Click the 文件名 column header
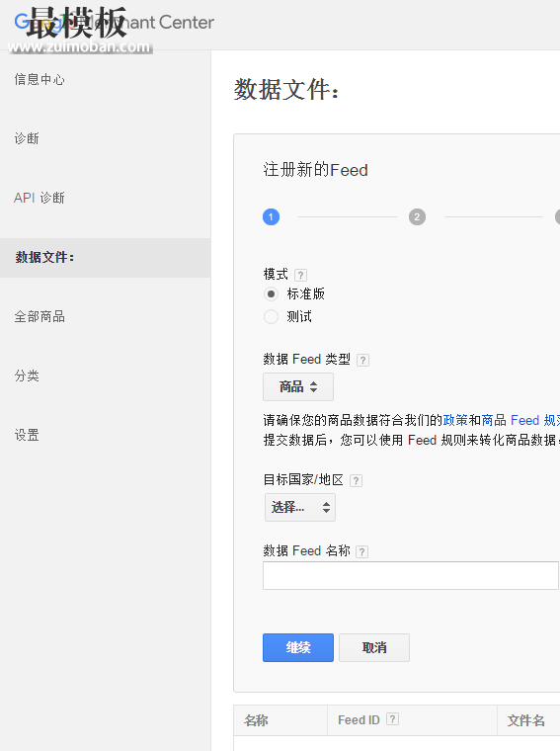This screenshot has height=751, width=560. (x=526, y=720)
